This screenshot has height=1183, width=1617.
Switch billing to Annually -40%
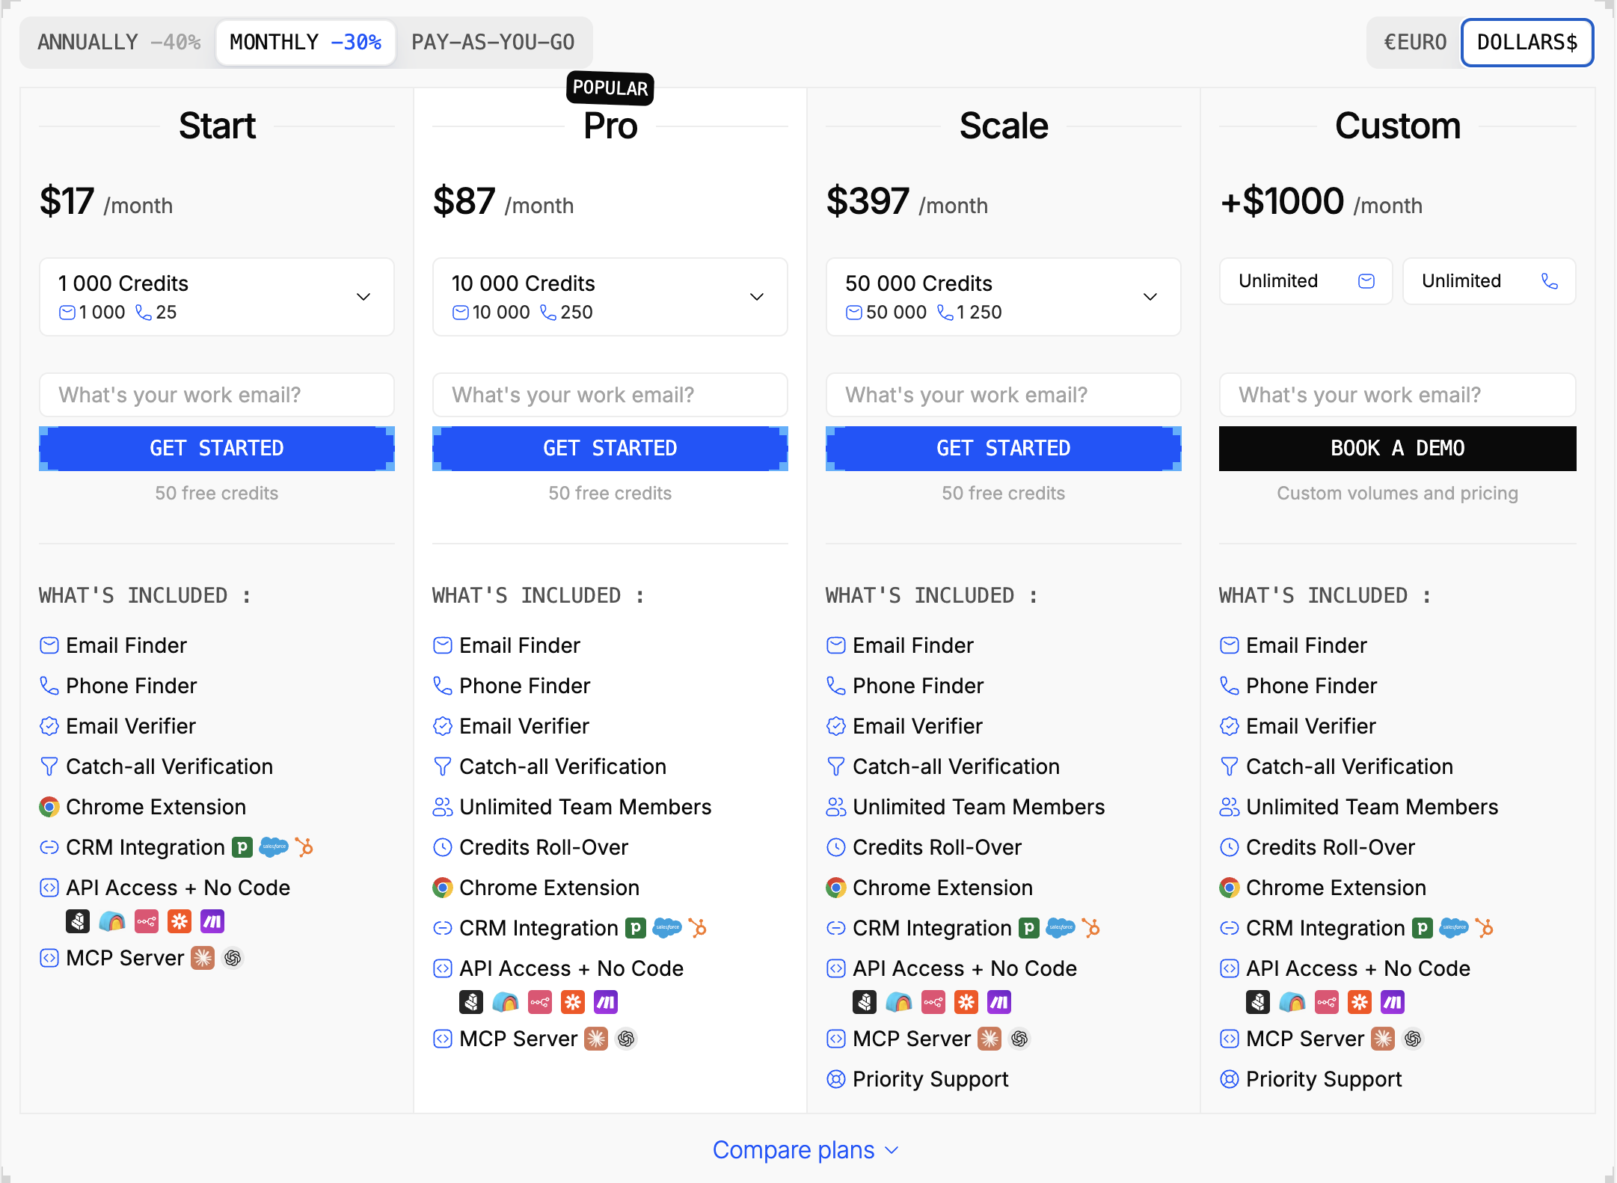click(119, 43)
